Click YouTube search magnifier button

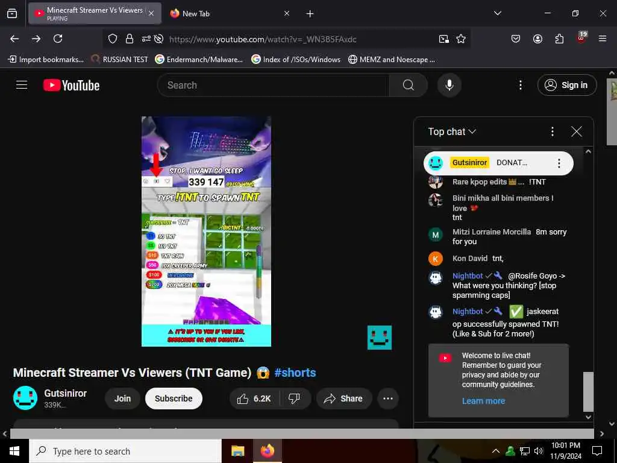409,85
